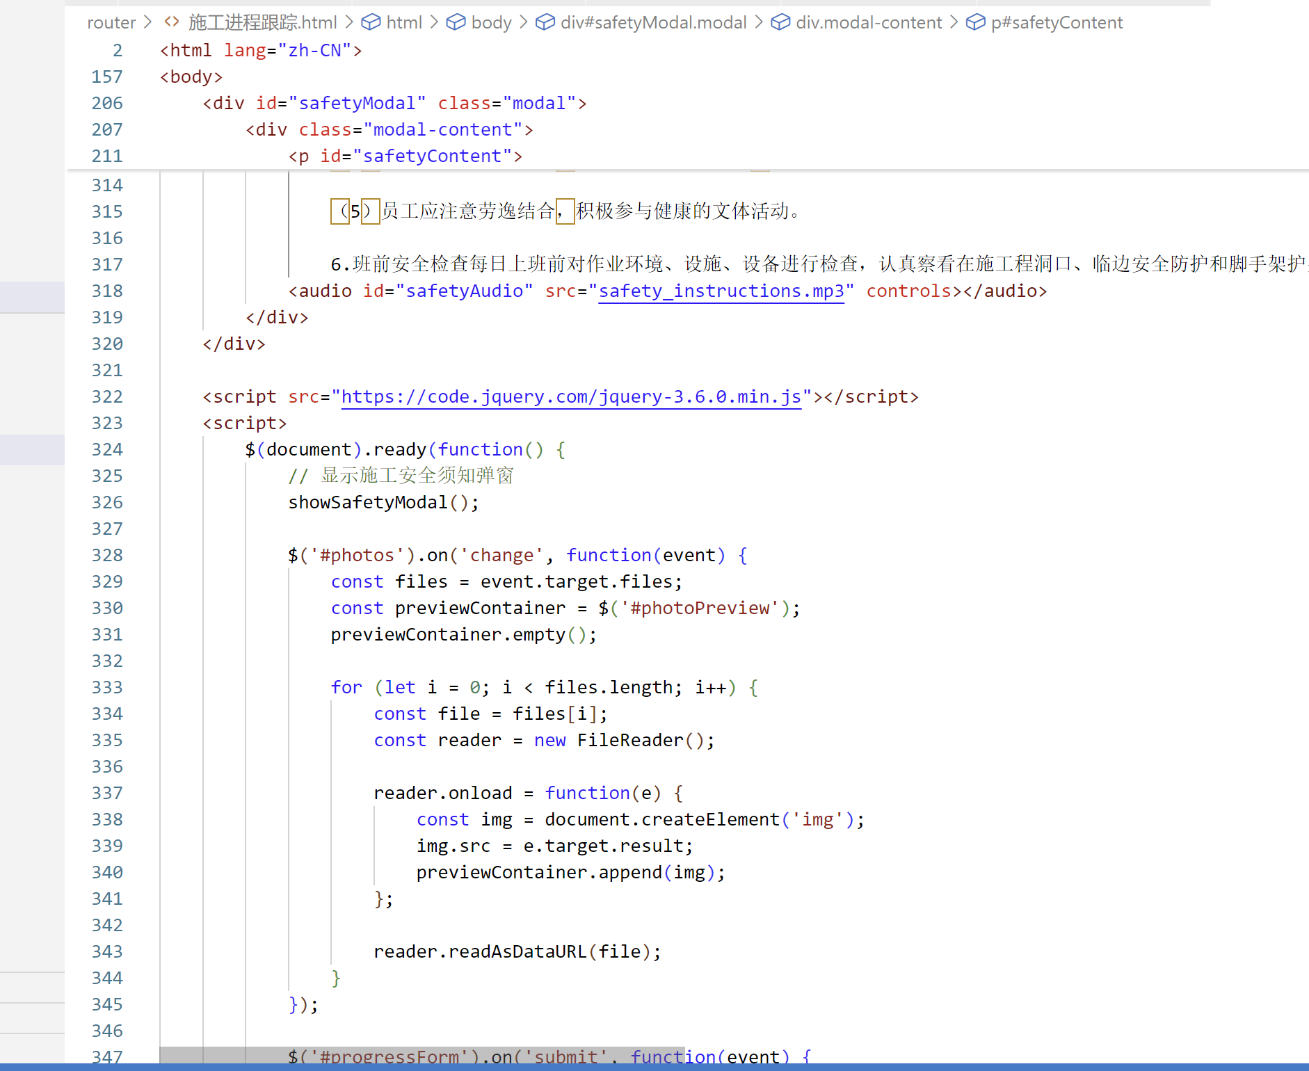The width and height of the screenshot is (1309, 1071).
Task: Click the id="safetyAudio" attribute
Action: 448,291
